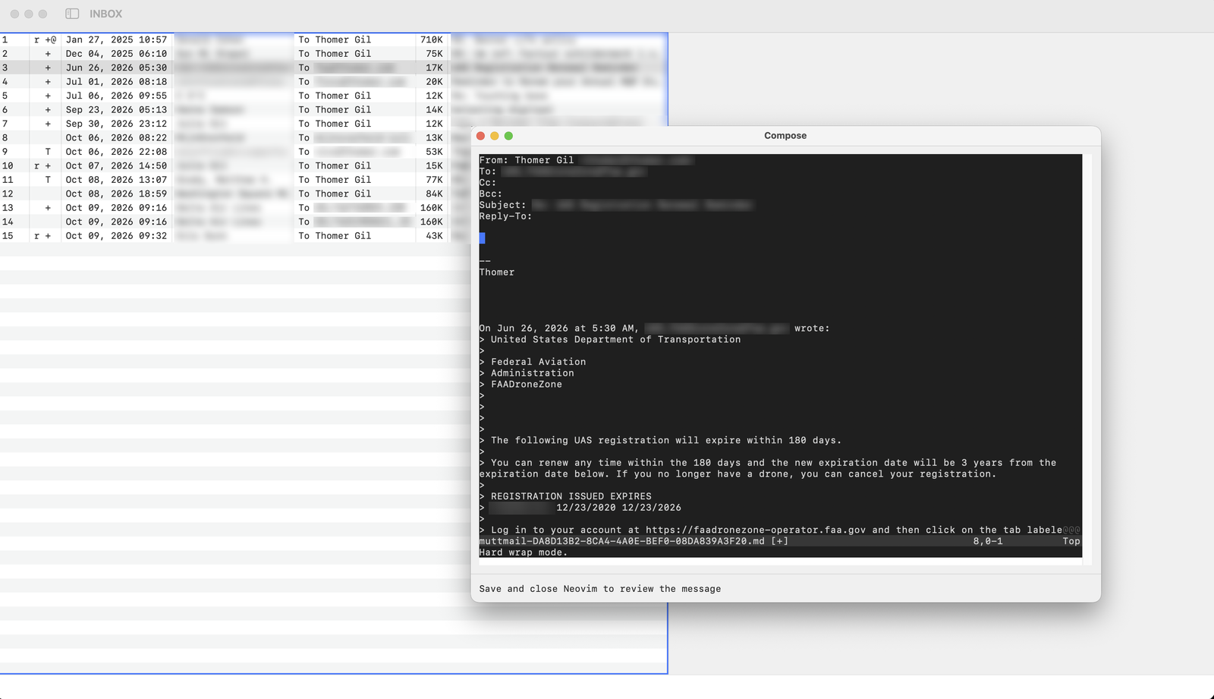Select message row dated Jul 06, 2026 09:55
1214x699 pixels.
(x=334, y=96)
